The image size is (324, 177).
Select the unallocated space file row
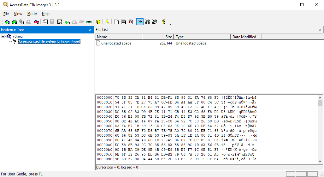tap(209, 43)
